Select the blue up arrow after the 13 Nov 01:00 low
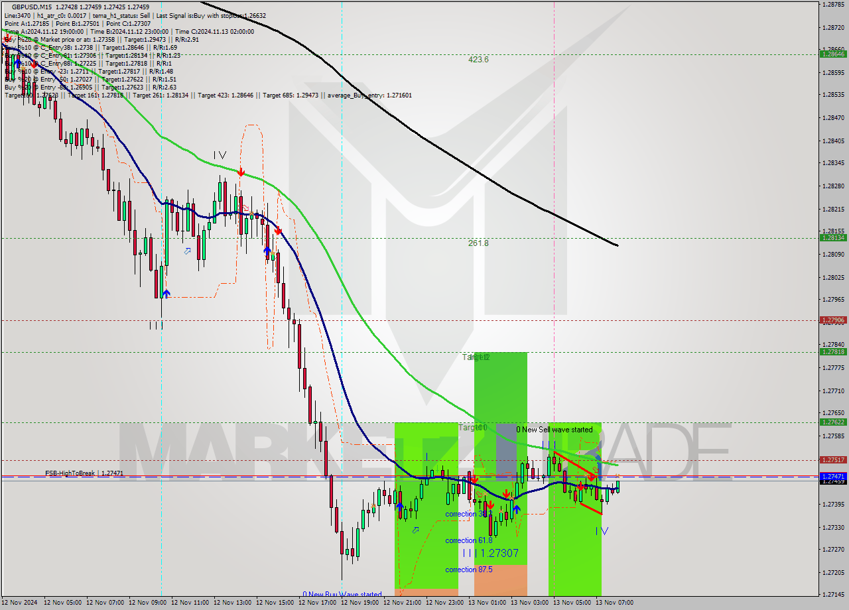Viewport: 849px width, 610px height. (517, 509)
